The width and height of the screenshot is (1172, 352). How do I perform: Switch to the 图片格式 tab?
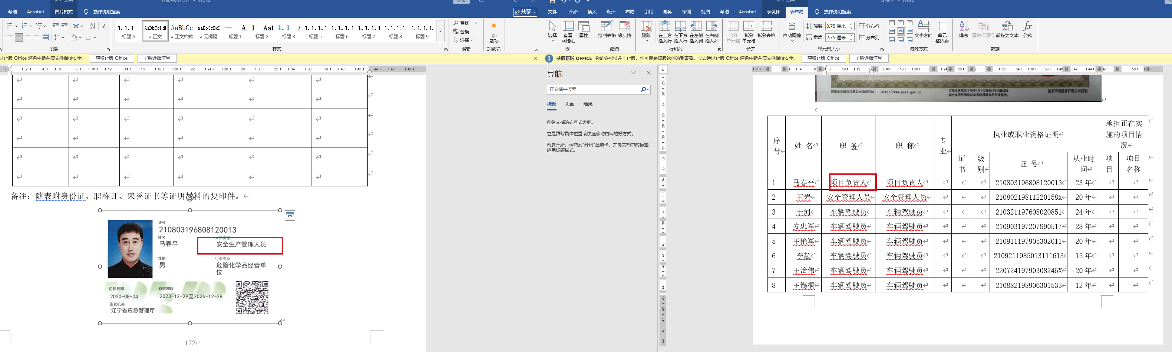click(x=63, y=12)
